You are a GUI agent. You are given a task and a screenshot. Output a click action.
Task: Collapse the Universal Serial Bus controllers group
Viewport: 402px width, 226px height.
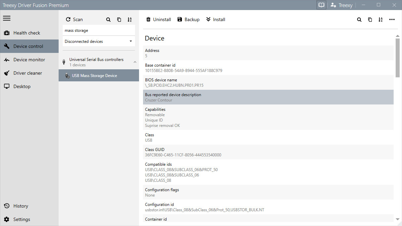[135, 62]
